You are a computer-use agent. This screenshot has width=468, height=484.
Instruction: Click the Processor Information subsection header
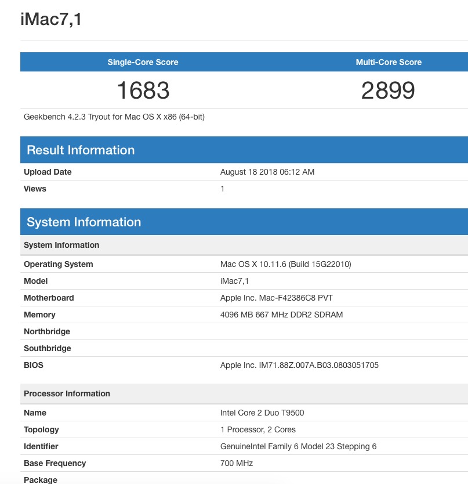coord(67,393)
